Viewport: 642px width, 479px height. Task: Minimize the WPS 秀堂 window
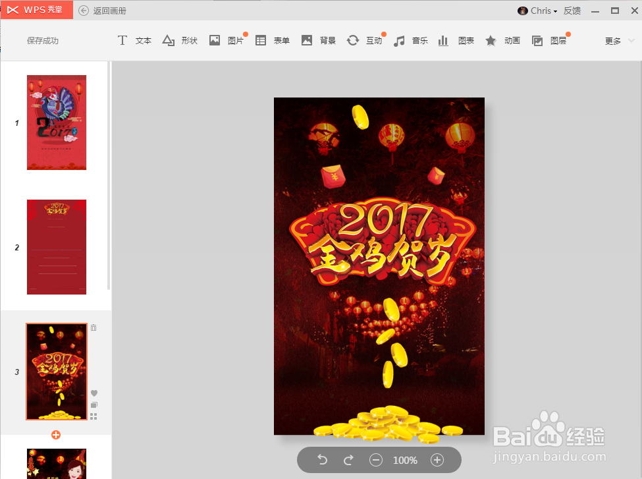click(595, 11)
